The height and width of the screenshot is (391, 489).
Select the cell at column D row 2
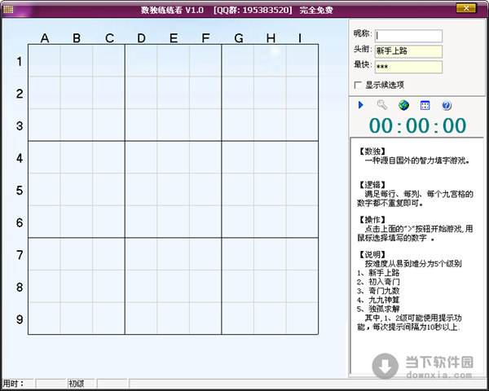(x=140, y=93)
